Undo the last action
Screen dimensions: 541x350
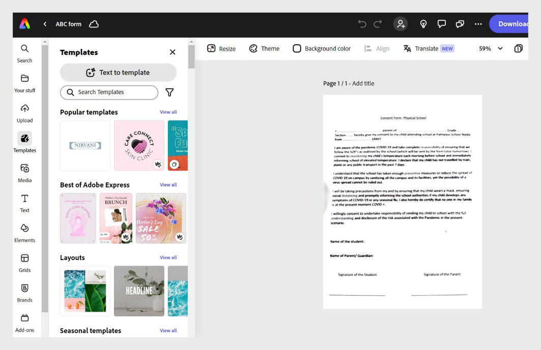362,23
